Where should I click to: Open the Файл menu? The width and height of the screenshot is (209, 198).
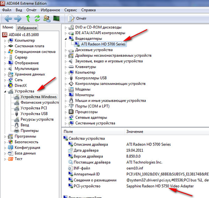[7, 10]
